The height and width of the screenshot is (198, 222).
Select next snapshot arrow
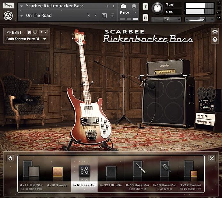coord(95,16)
